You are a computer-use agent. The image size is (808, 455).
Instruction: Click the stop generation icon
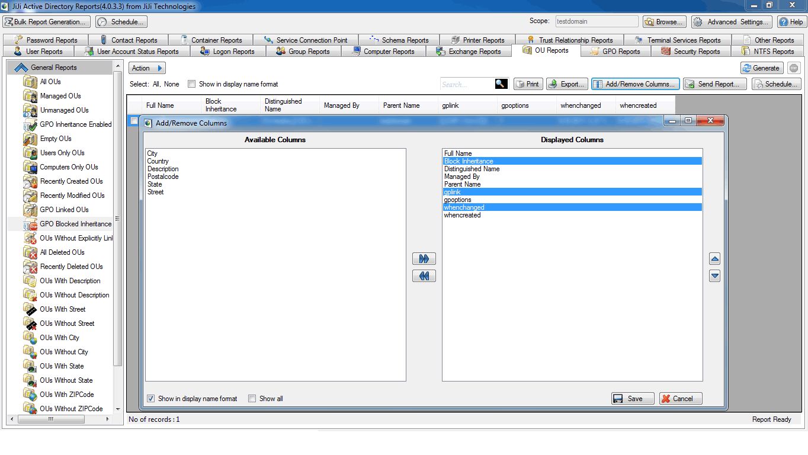pos(794,68)
